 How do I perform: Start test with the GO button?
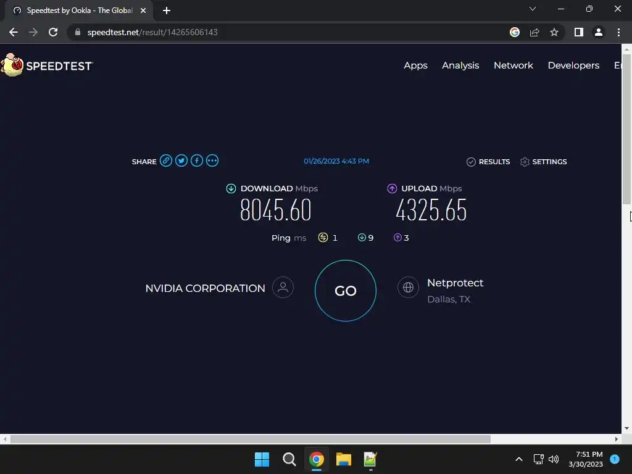point(346,291)
